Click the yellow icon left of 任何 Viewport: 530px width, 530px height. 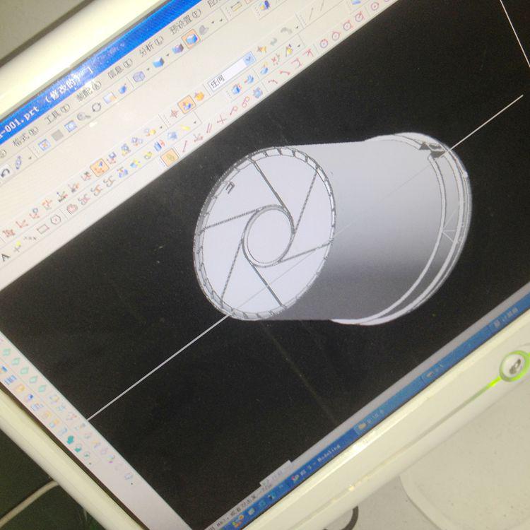pos(199,95)
